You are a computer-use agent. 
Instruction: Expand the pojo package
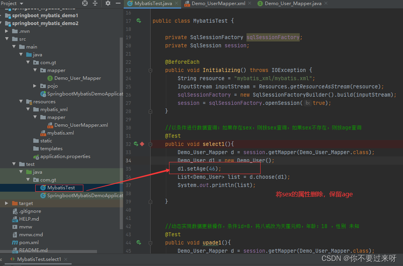coord(35,86)
